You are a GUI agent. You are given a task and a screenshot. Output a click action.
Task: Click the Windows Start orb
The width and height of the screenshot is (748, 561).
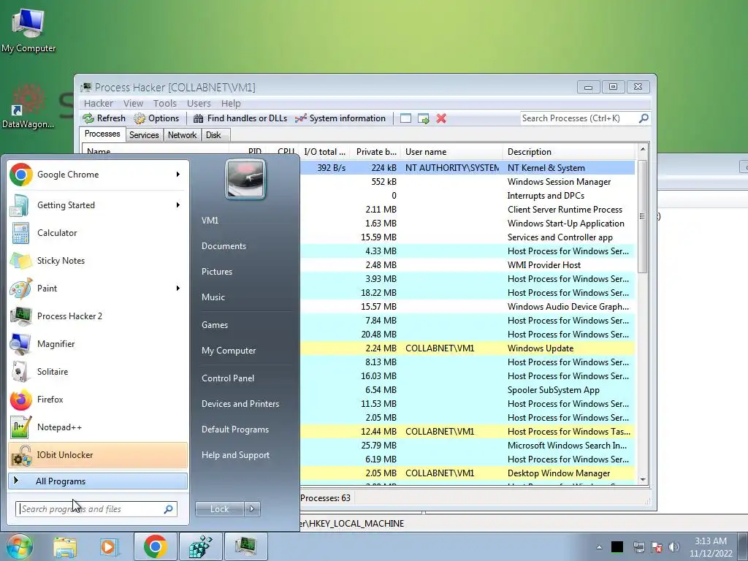pos(19,546)
